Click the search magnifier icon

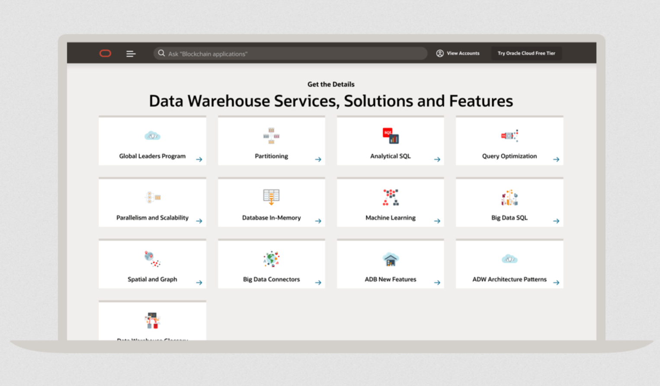[x=161, y=53]
